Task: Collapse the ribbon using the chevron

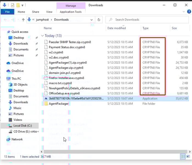Action: tap(184, 12)
